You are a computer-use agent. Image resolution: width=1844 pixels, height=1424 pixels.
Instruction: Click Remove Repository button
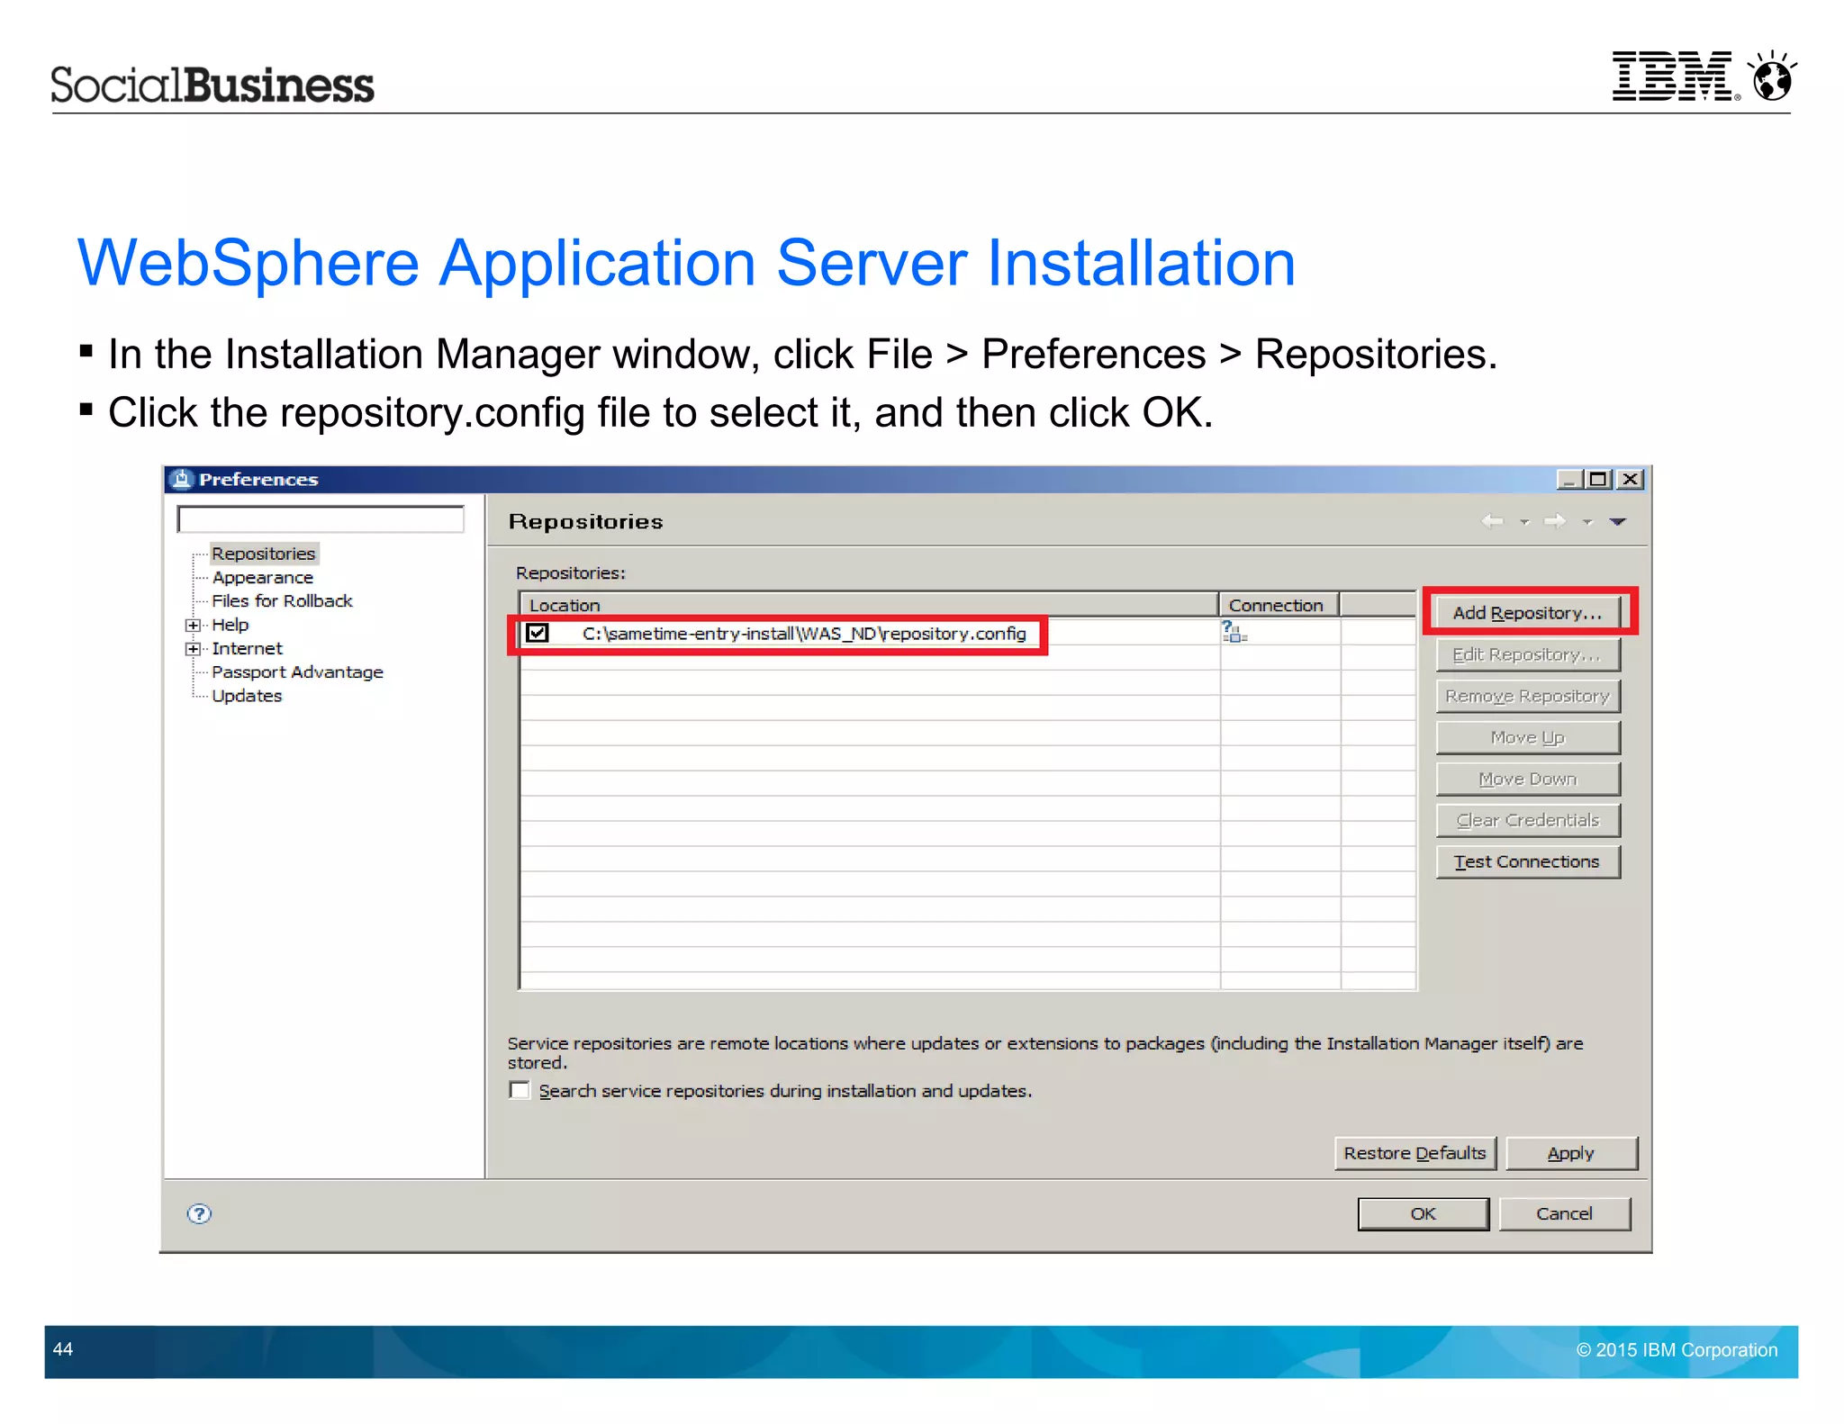[1528, 696]
